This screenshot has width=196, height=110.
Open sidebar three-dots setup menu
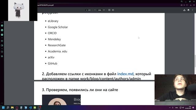tap(2, 103)
